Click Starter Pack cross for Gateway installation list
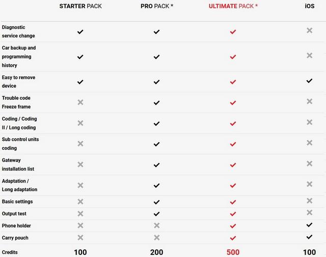 coord(80,164)
